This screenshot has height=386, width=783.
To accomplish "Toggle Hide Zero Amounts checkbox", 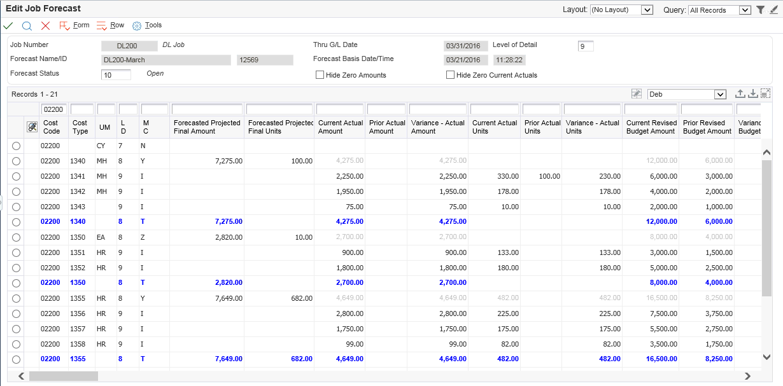I will pyautogui.click(x=320, y=75).
